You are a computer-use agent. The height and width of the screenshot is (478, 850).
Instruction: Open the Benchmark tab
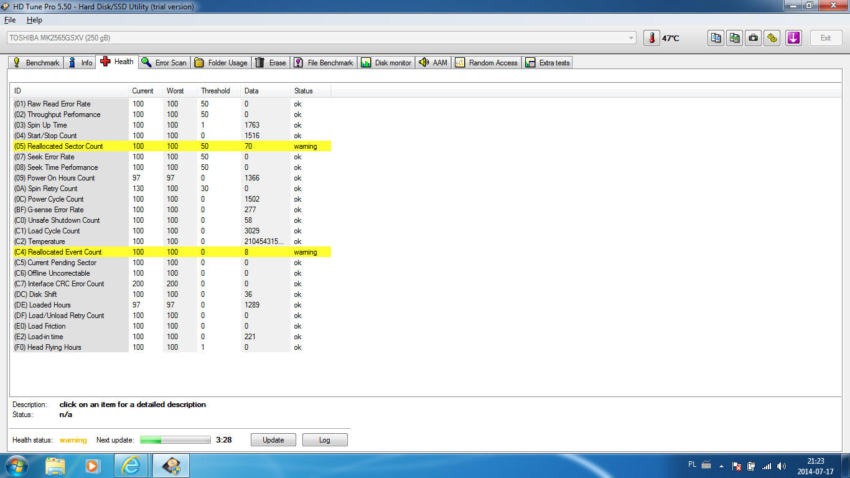point(35,63)
